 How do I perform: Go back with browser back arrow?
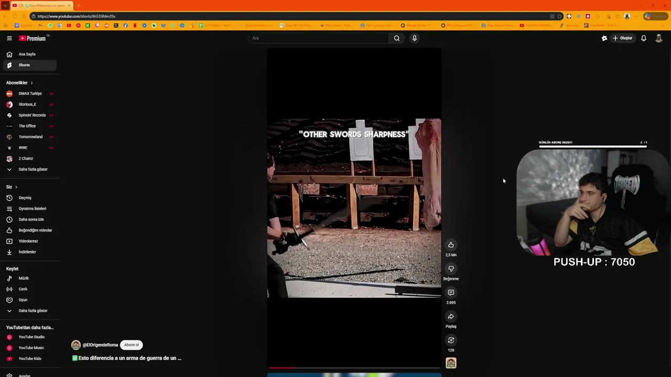[x=5, y=16]
